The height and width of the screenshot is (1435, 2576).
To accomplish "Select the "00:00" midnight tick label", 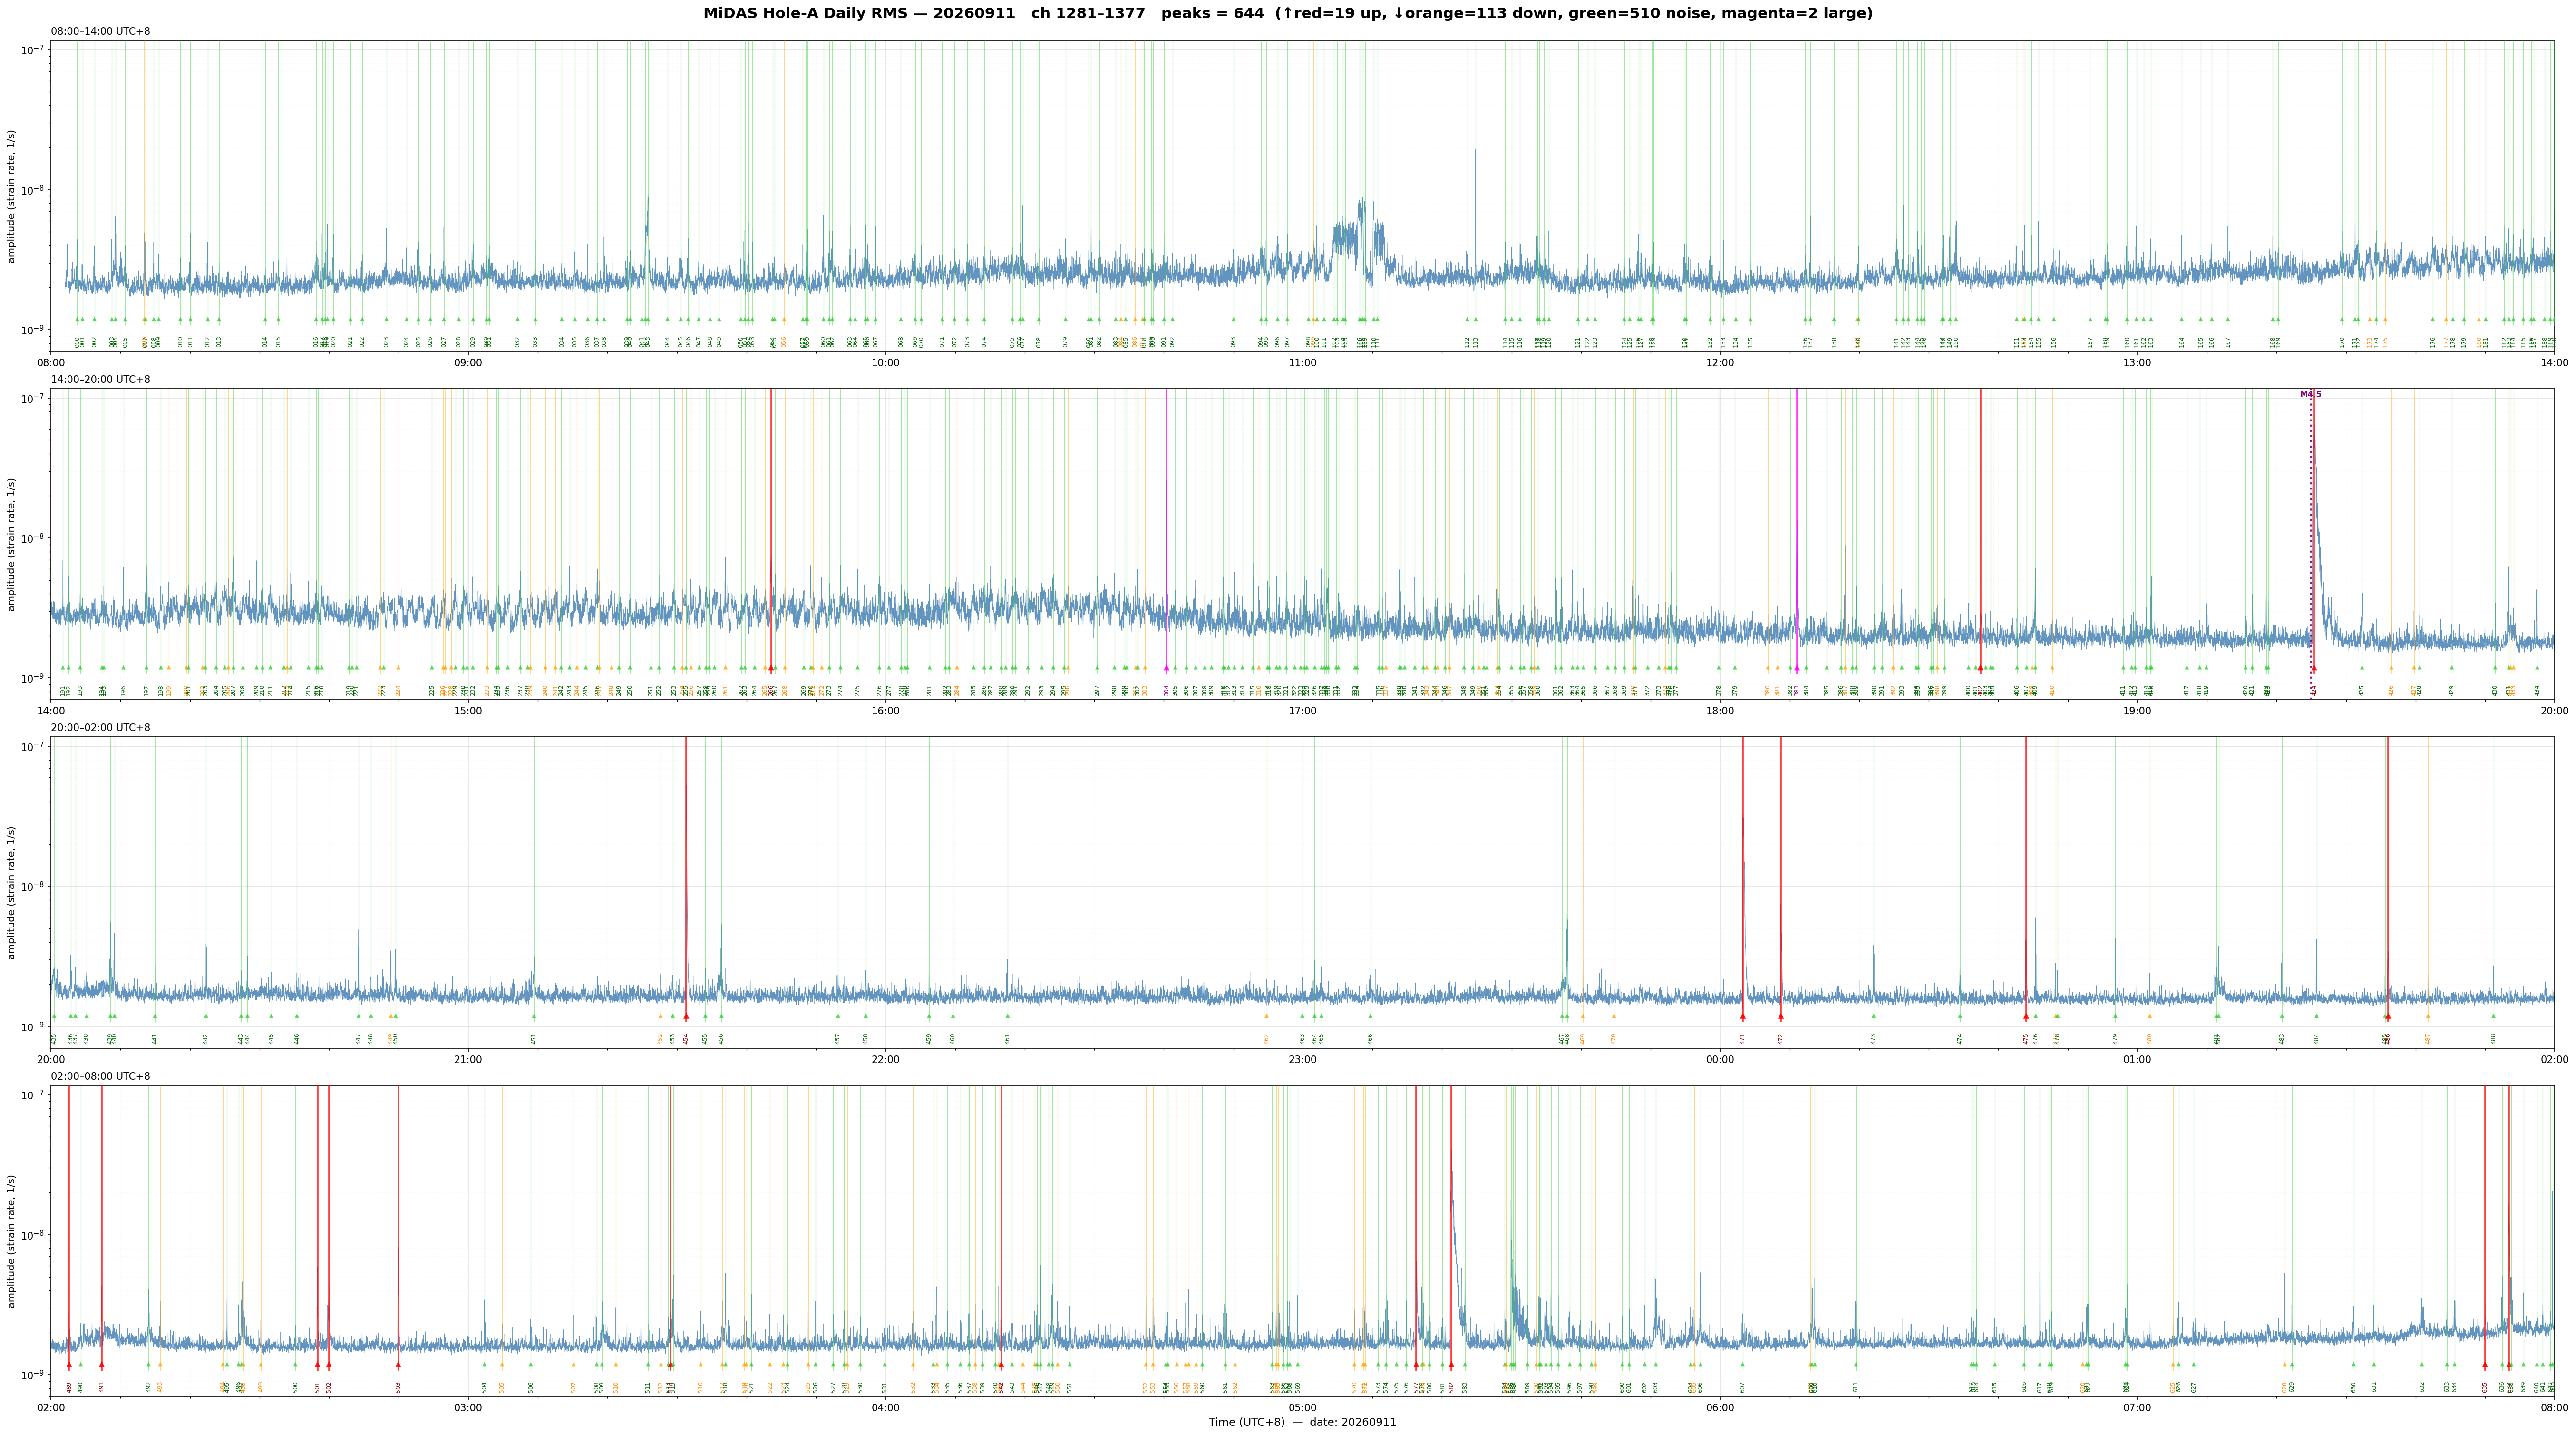I will pyautogui.click(x=1720, y=1060).
